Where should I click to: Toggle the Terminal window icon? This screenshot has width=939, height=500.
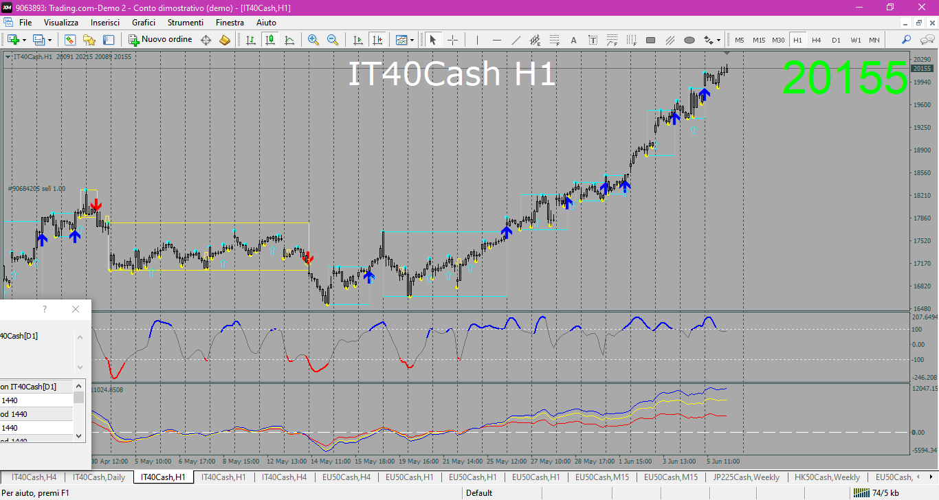(x=108, y=40)
